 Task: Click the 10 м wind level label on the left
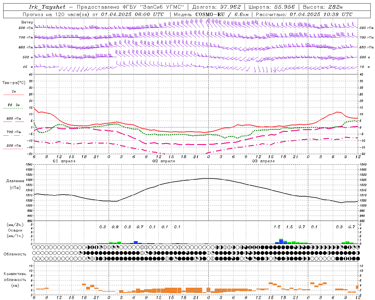28,67
